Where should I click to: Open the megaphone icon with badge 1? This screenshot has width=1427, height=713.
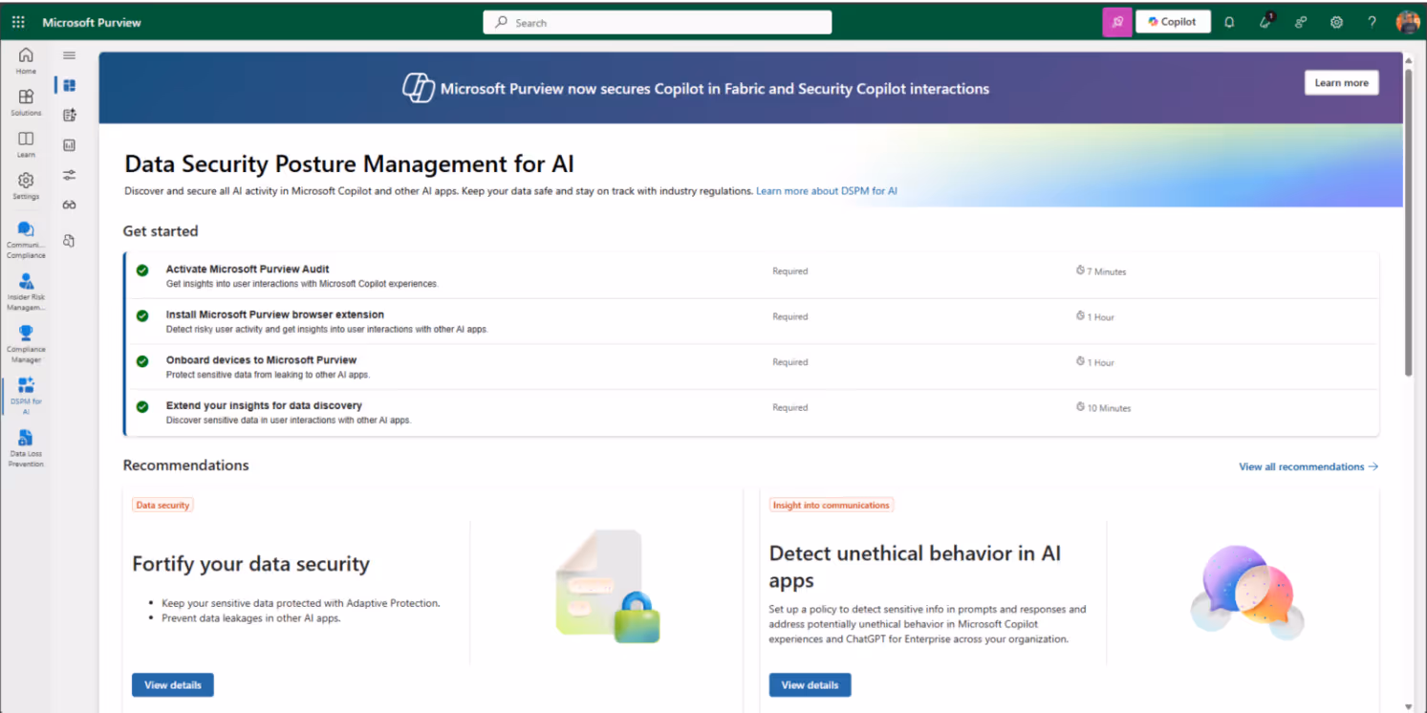pos(1265,22)
